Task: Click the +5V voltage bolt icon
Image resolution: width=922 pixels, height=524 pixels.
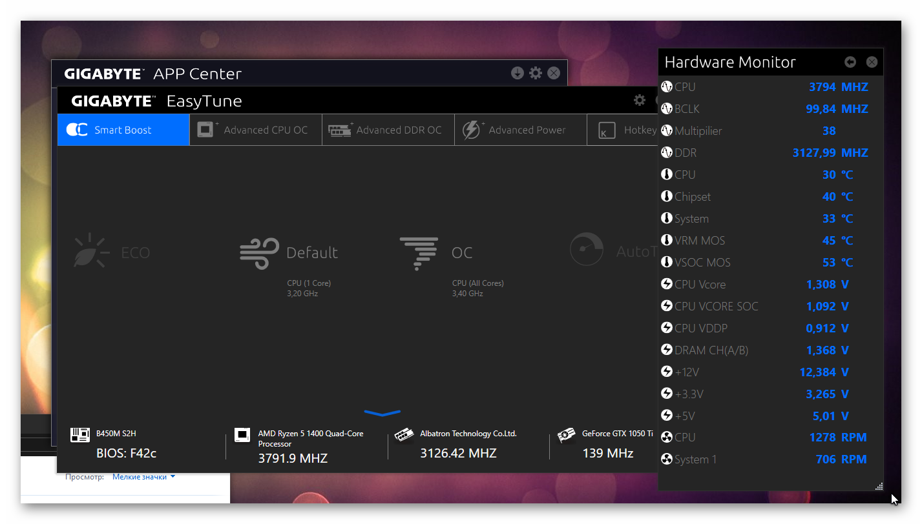Action: (x=667, y=416)
